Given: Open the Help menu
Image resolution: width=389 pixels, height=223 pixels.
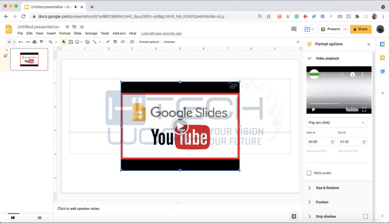Looking at the screenshot, I should (x=133, y=33).
